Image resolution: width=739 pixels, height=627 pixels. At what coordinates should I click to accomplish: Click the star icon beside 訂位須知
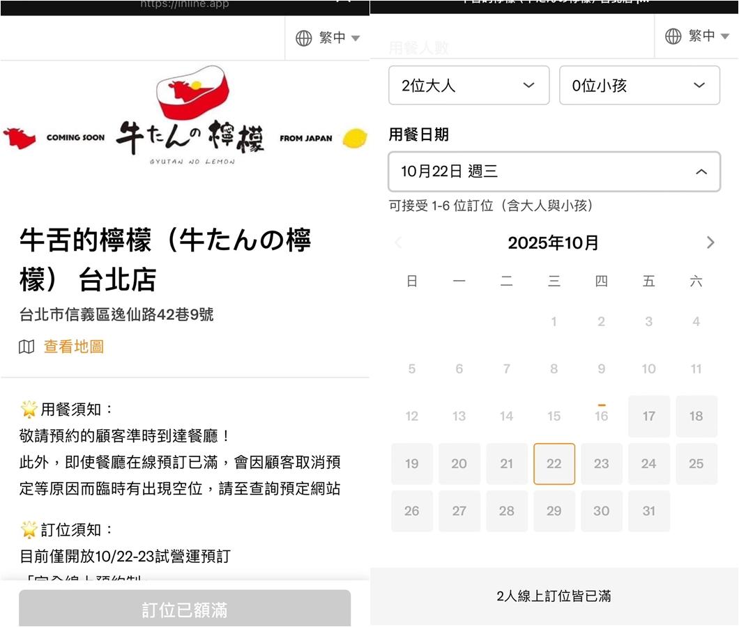pos(29,529)
